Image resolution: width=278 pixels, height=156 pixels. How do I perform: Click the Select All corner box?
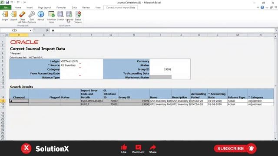tap(3, 35)
